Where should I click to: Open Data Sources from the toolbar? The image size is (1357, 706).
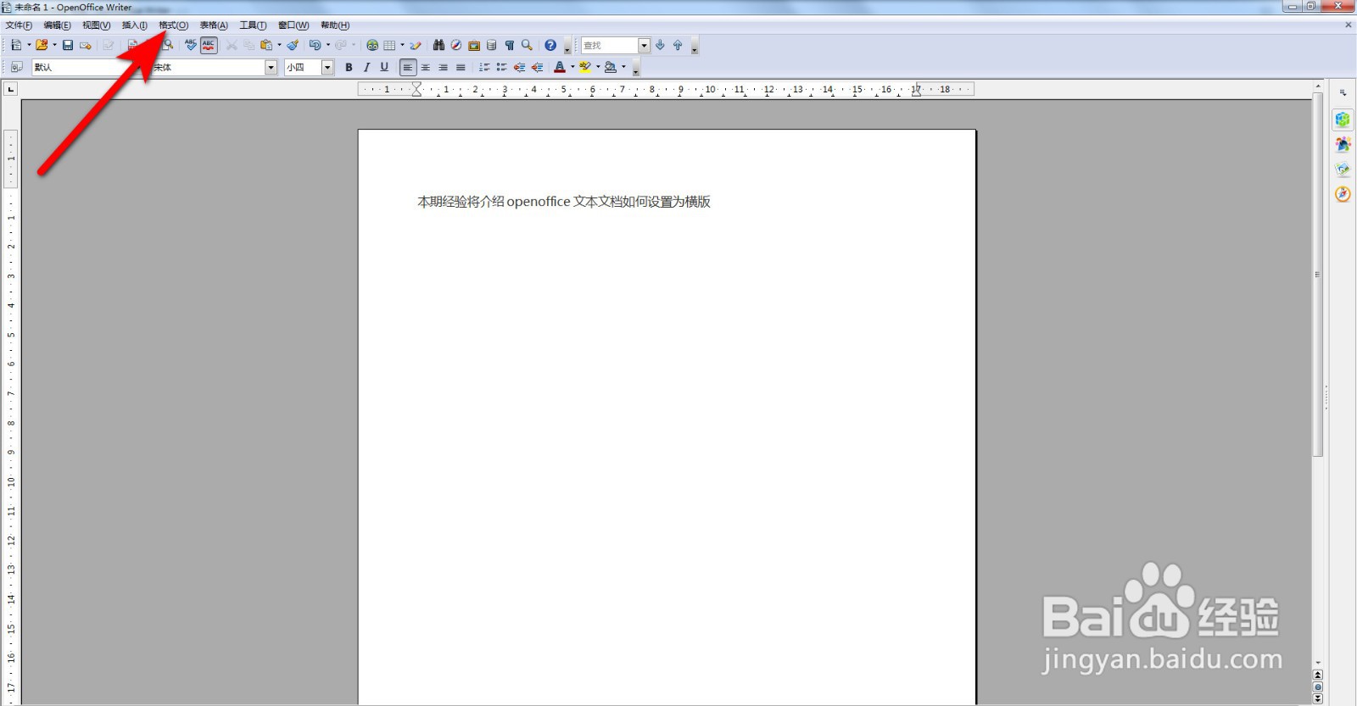click(492, 45)
